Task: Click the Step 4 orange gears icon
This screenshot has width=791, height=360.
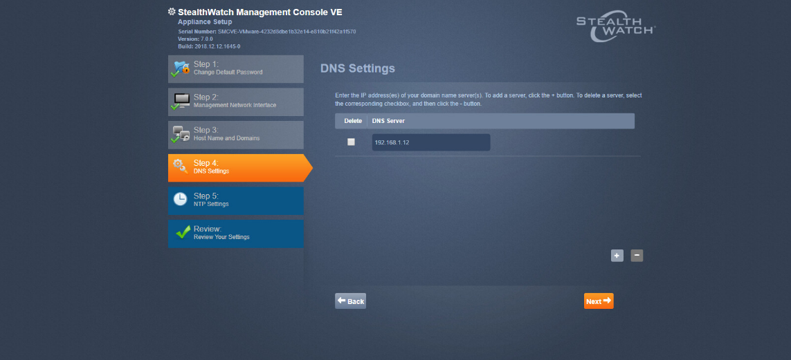Action: coord(180,167)
